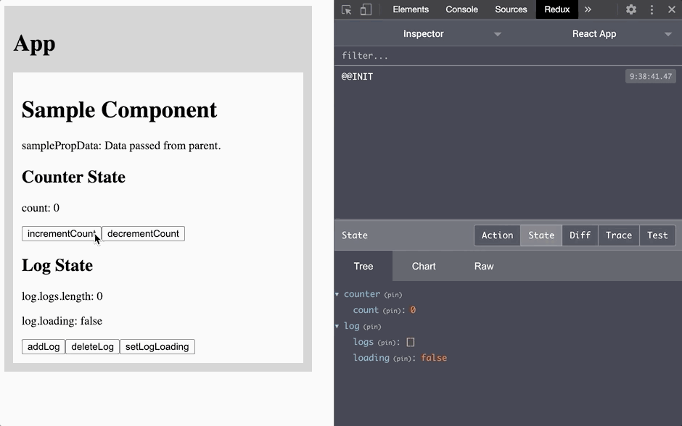This screenshot has width=682, height=426.
Task: Click the count tree item key
Action: [366, 310]
